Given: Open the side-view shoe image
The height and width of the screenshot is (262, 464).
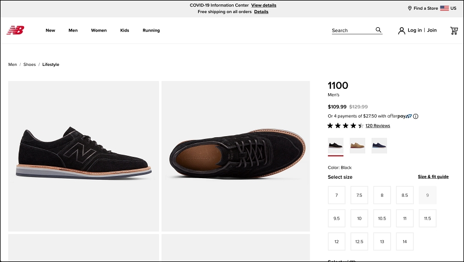Looking at the screenshot, I should [84, 156].
